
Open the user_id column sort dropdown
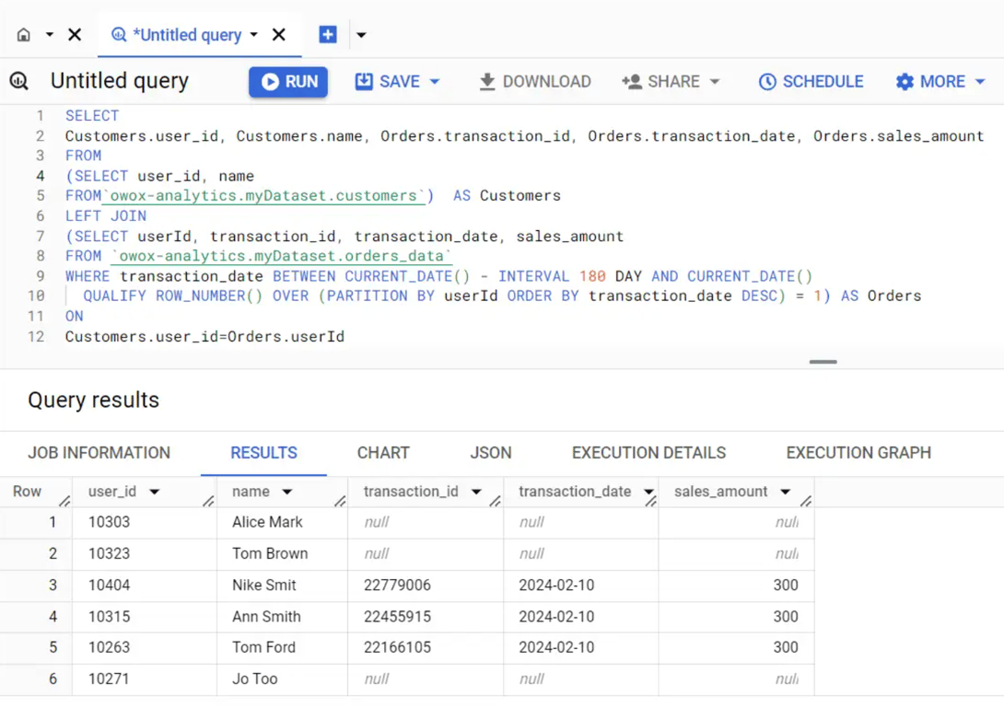coord(155,492)
